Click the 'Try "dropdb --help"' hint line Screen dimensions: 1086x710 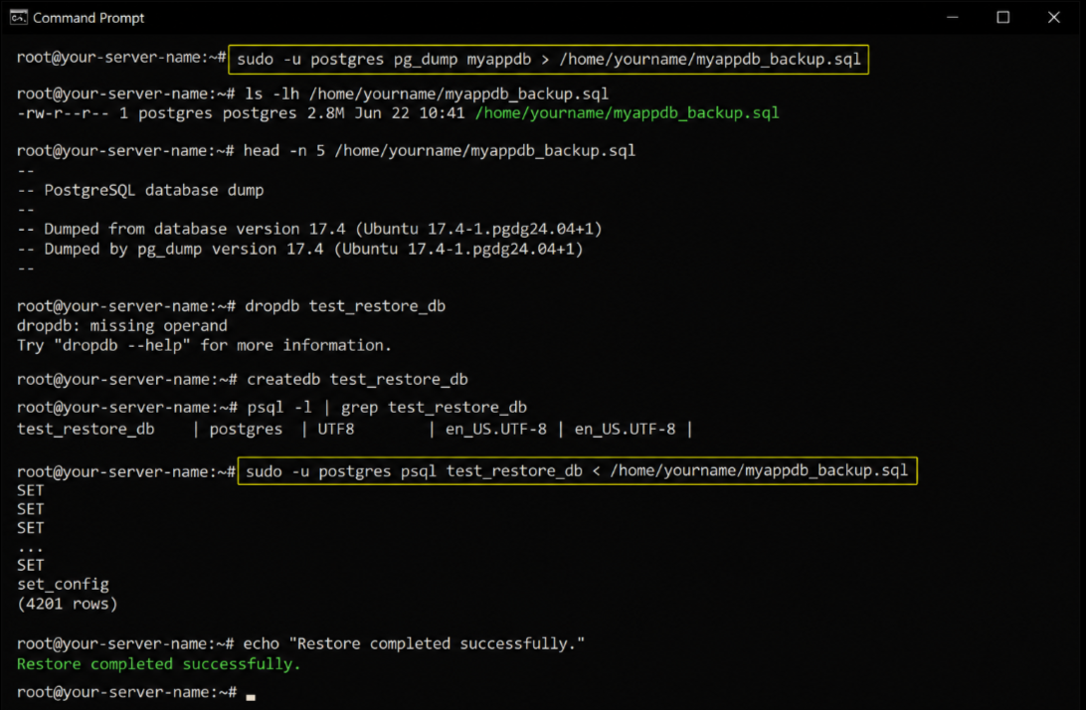click(x=204, y=345)
